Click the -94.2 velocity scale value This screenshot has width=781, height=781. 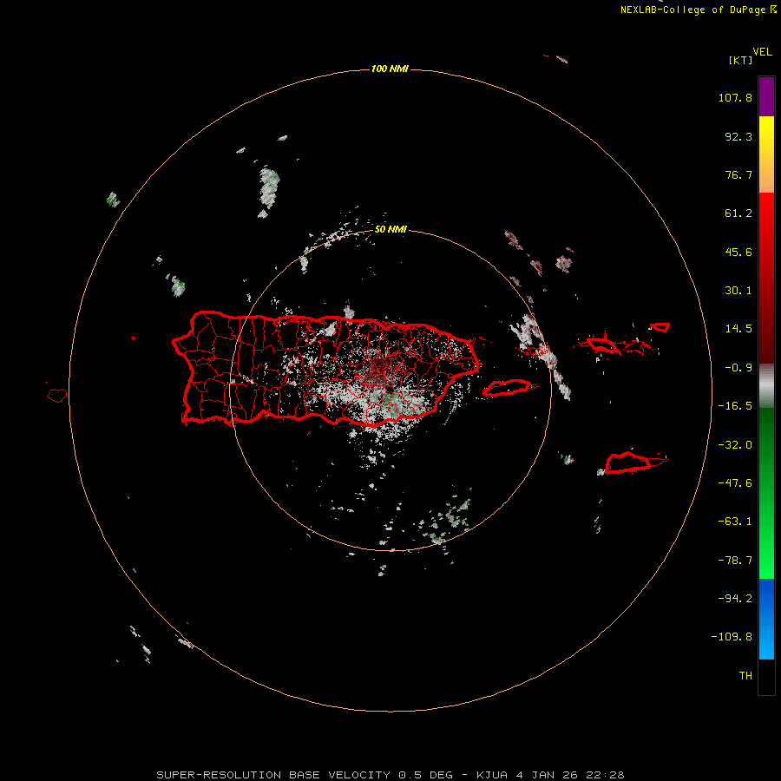pyautogui.click(x=735, y=599)
